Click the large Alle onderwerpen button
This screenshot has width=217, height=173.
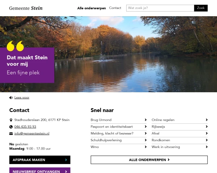tap(149, 160)
